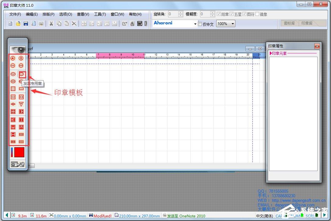Switch to the 徽标库 tab
Image resolution: width=331 pixels, height=221 pixels.
(x=289, y=23)
